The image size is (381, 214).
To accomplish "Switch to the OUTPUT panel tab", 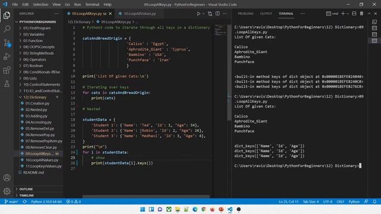I will click(x=266, y=14).
